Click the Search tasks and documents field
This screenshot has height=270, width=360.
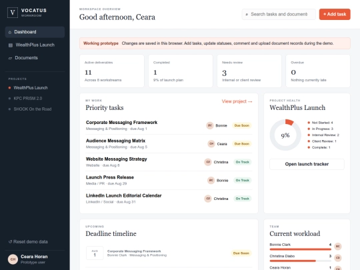[279, 14]
